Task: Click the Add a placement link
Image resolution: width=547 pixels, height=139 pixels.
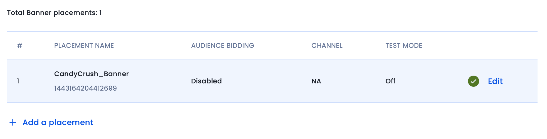Action: coord(51,122)
